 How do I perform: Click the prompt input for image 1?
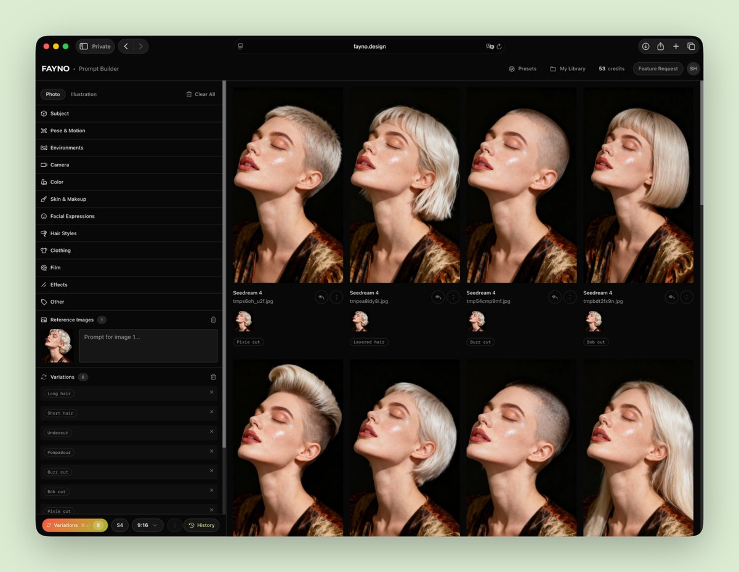pos(148,344)
